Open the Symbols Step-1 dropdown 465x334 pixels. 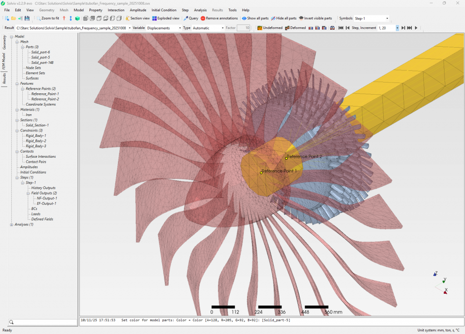click(x=371, y=19)
